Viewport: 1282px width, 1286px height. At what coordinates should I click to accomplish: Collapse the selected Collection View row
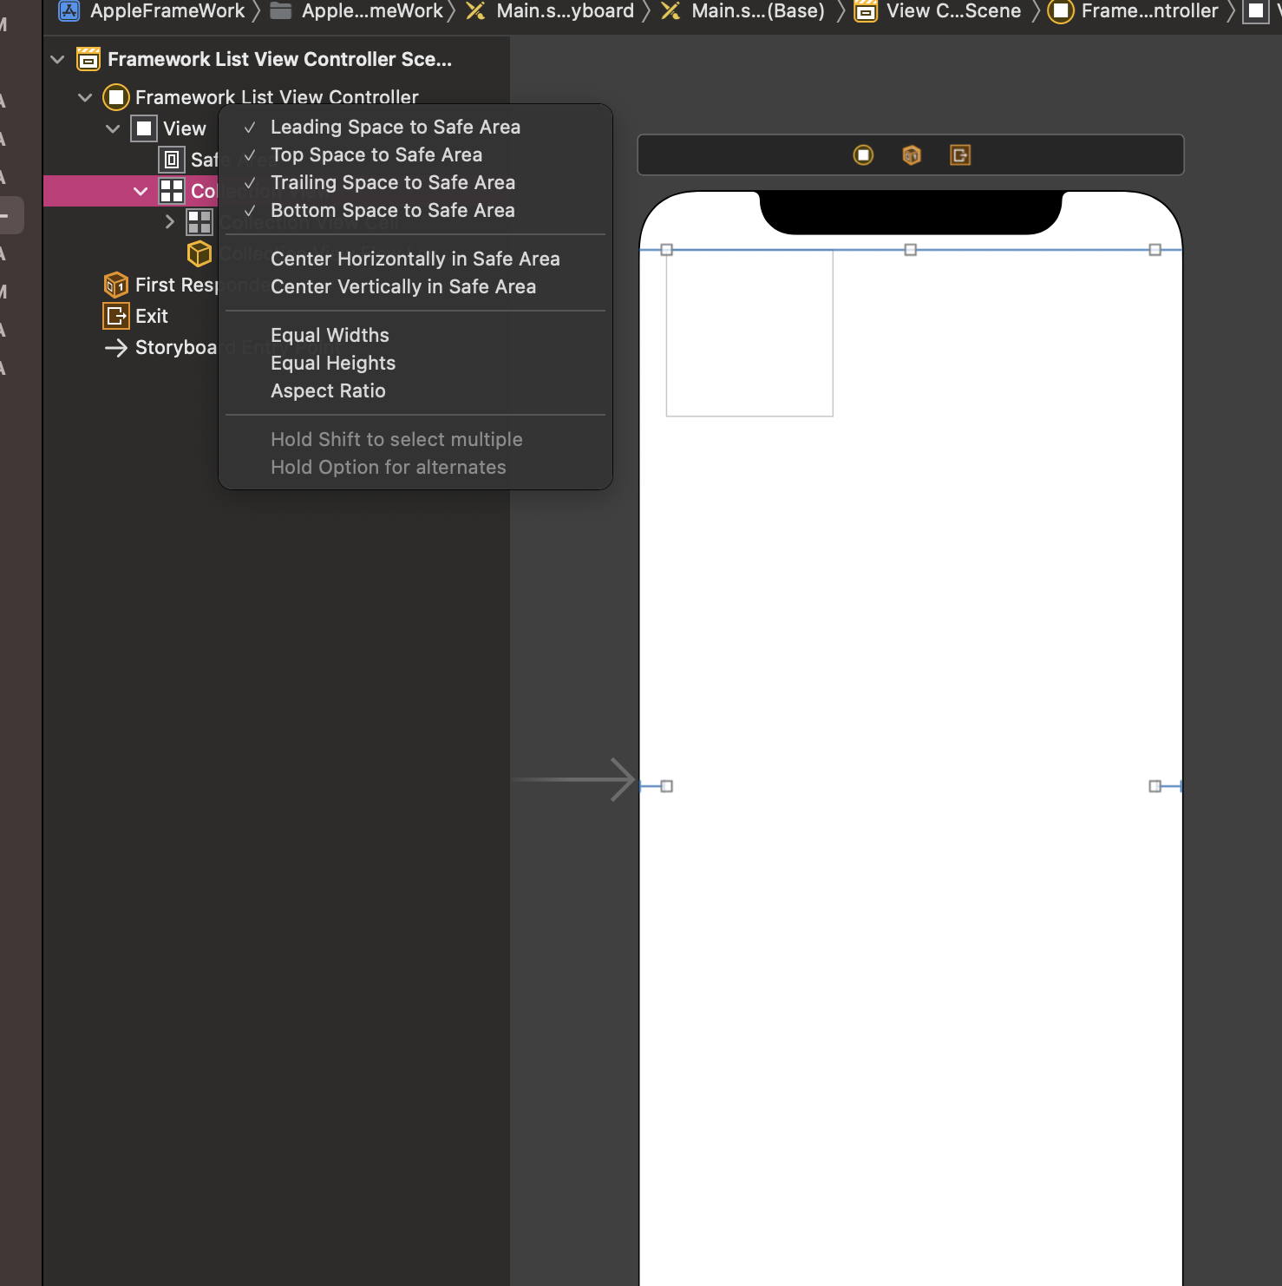click(141, 191)
